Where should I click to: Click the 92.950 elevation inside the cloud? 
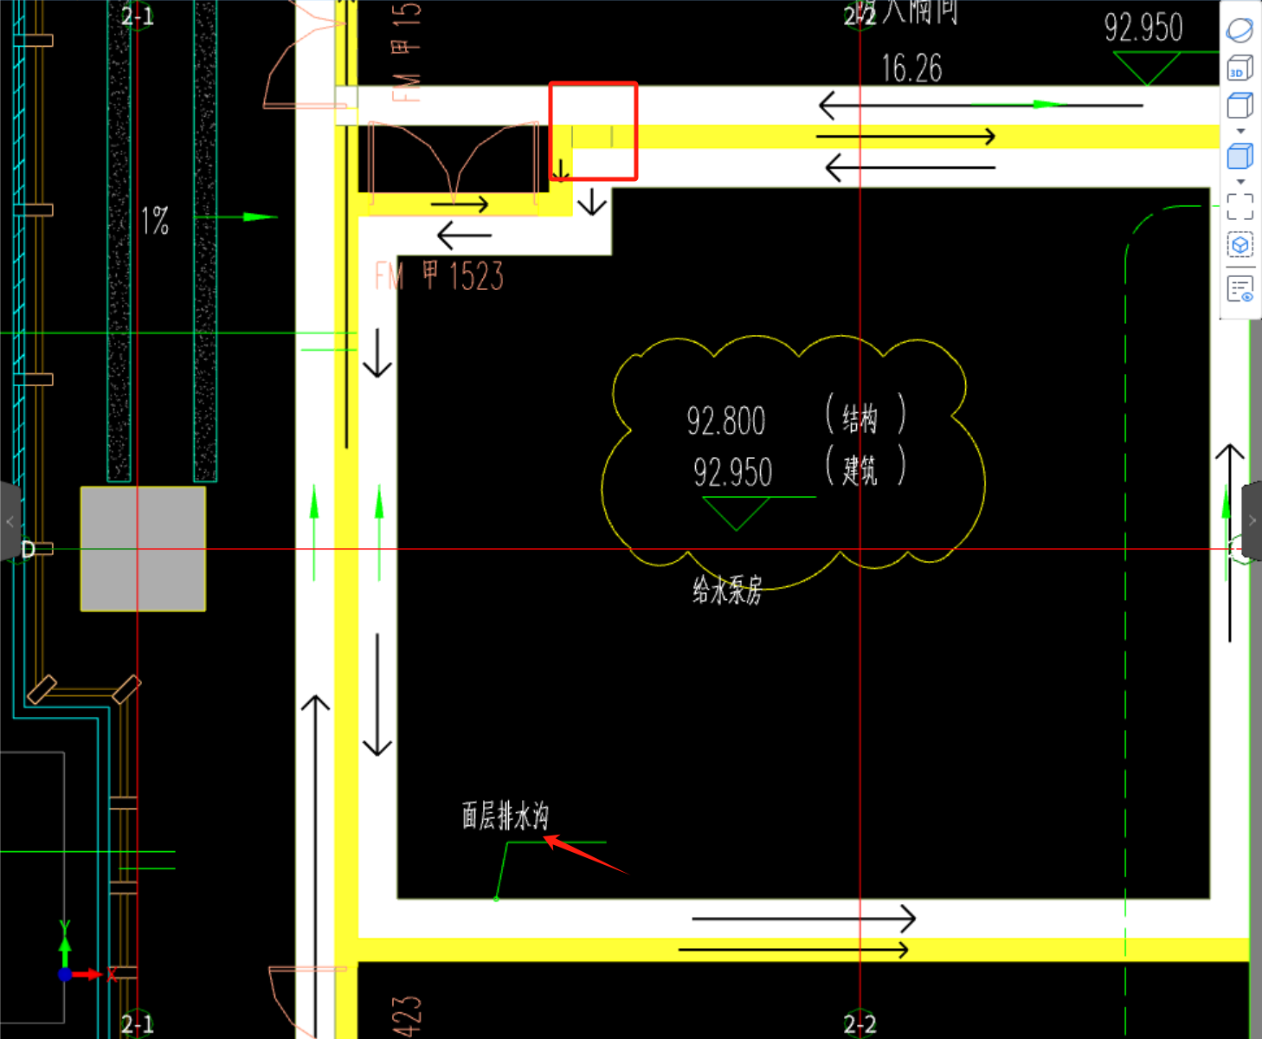click(732, 472)
